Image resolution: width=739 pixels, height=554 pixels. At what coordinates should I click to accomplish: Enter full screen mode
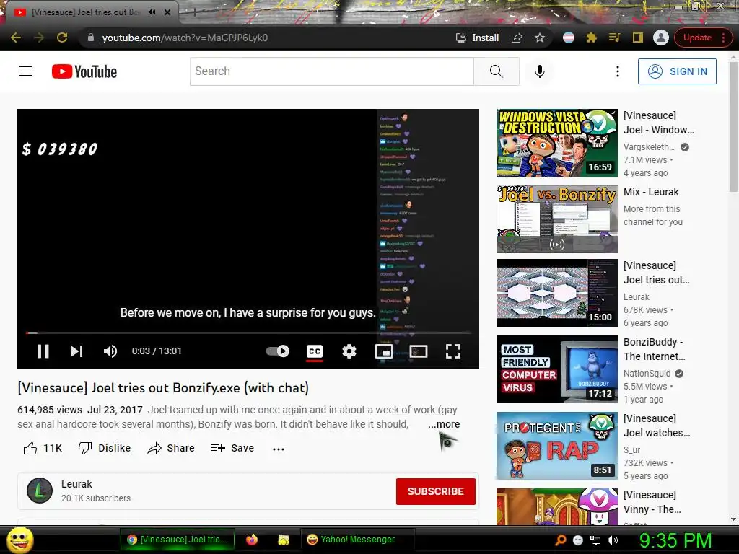point(453,351)
